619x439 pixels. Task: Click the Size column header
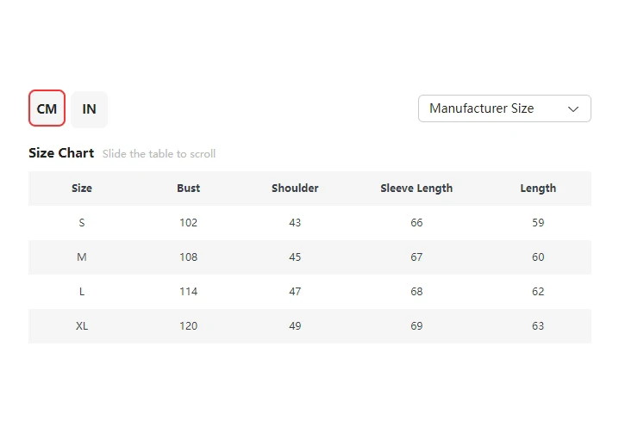coord(82,189)
